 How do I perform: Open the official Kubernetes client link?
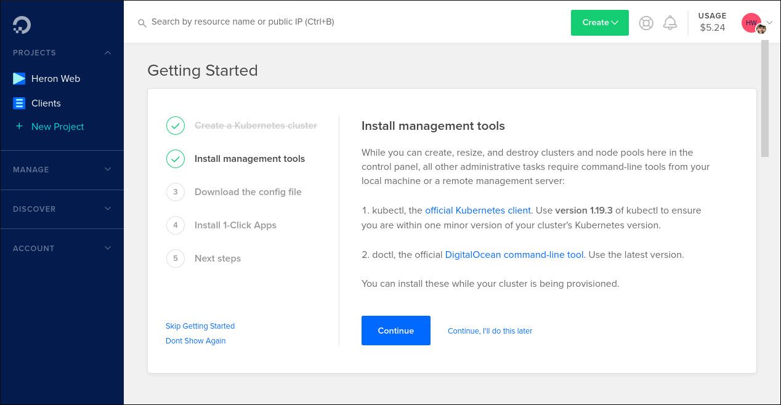coord(478,210)
